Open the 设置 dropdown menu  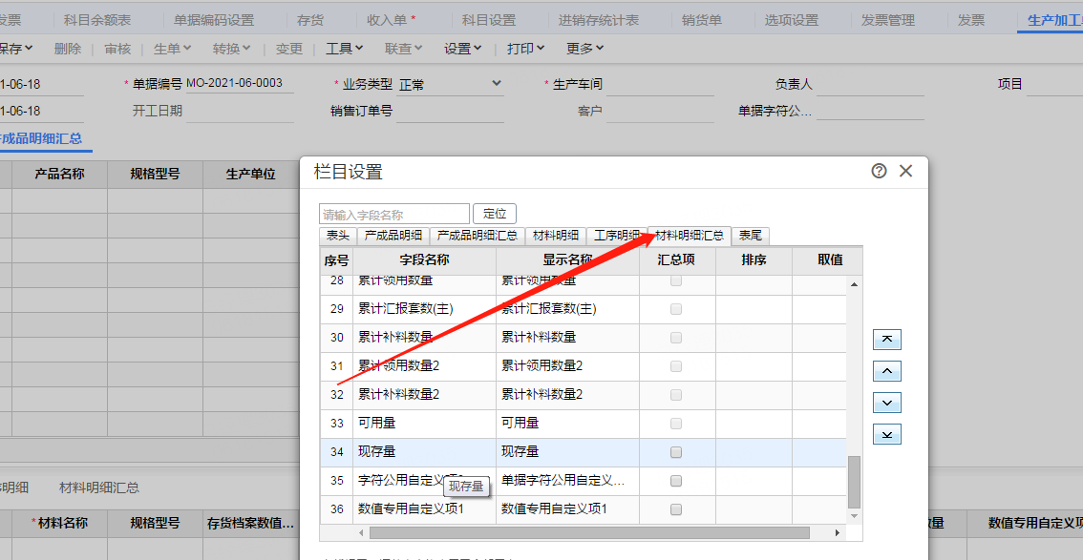[463, 49]
